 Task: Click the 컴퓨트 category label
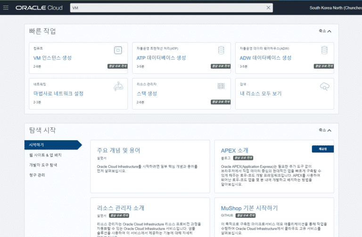(x=38, y=48)
